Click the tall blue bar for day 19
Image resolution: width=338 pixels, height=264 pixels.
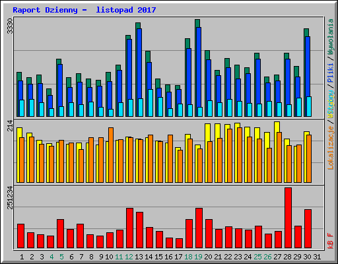click(199, 67)
